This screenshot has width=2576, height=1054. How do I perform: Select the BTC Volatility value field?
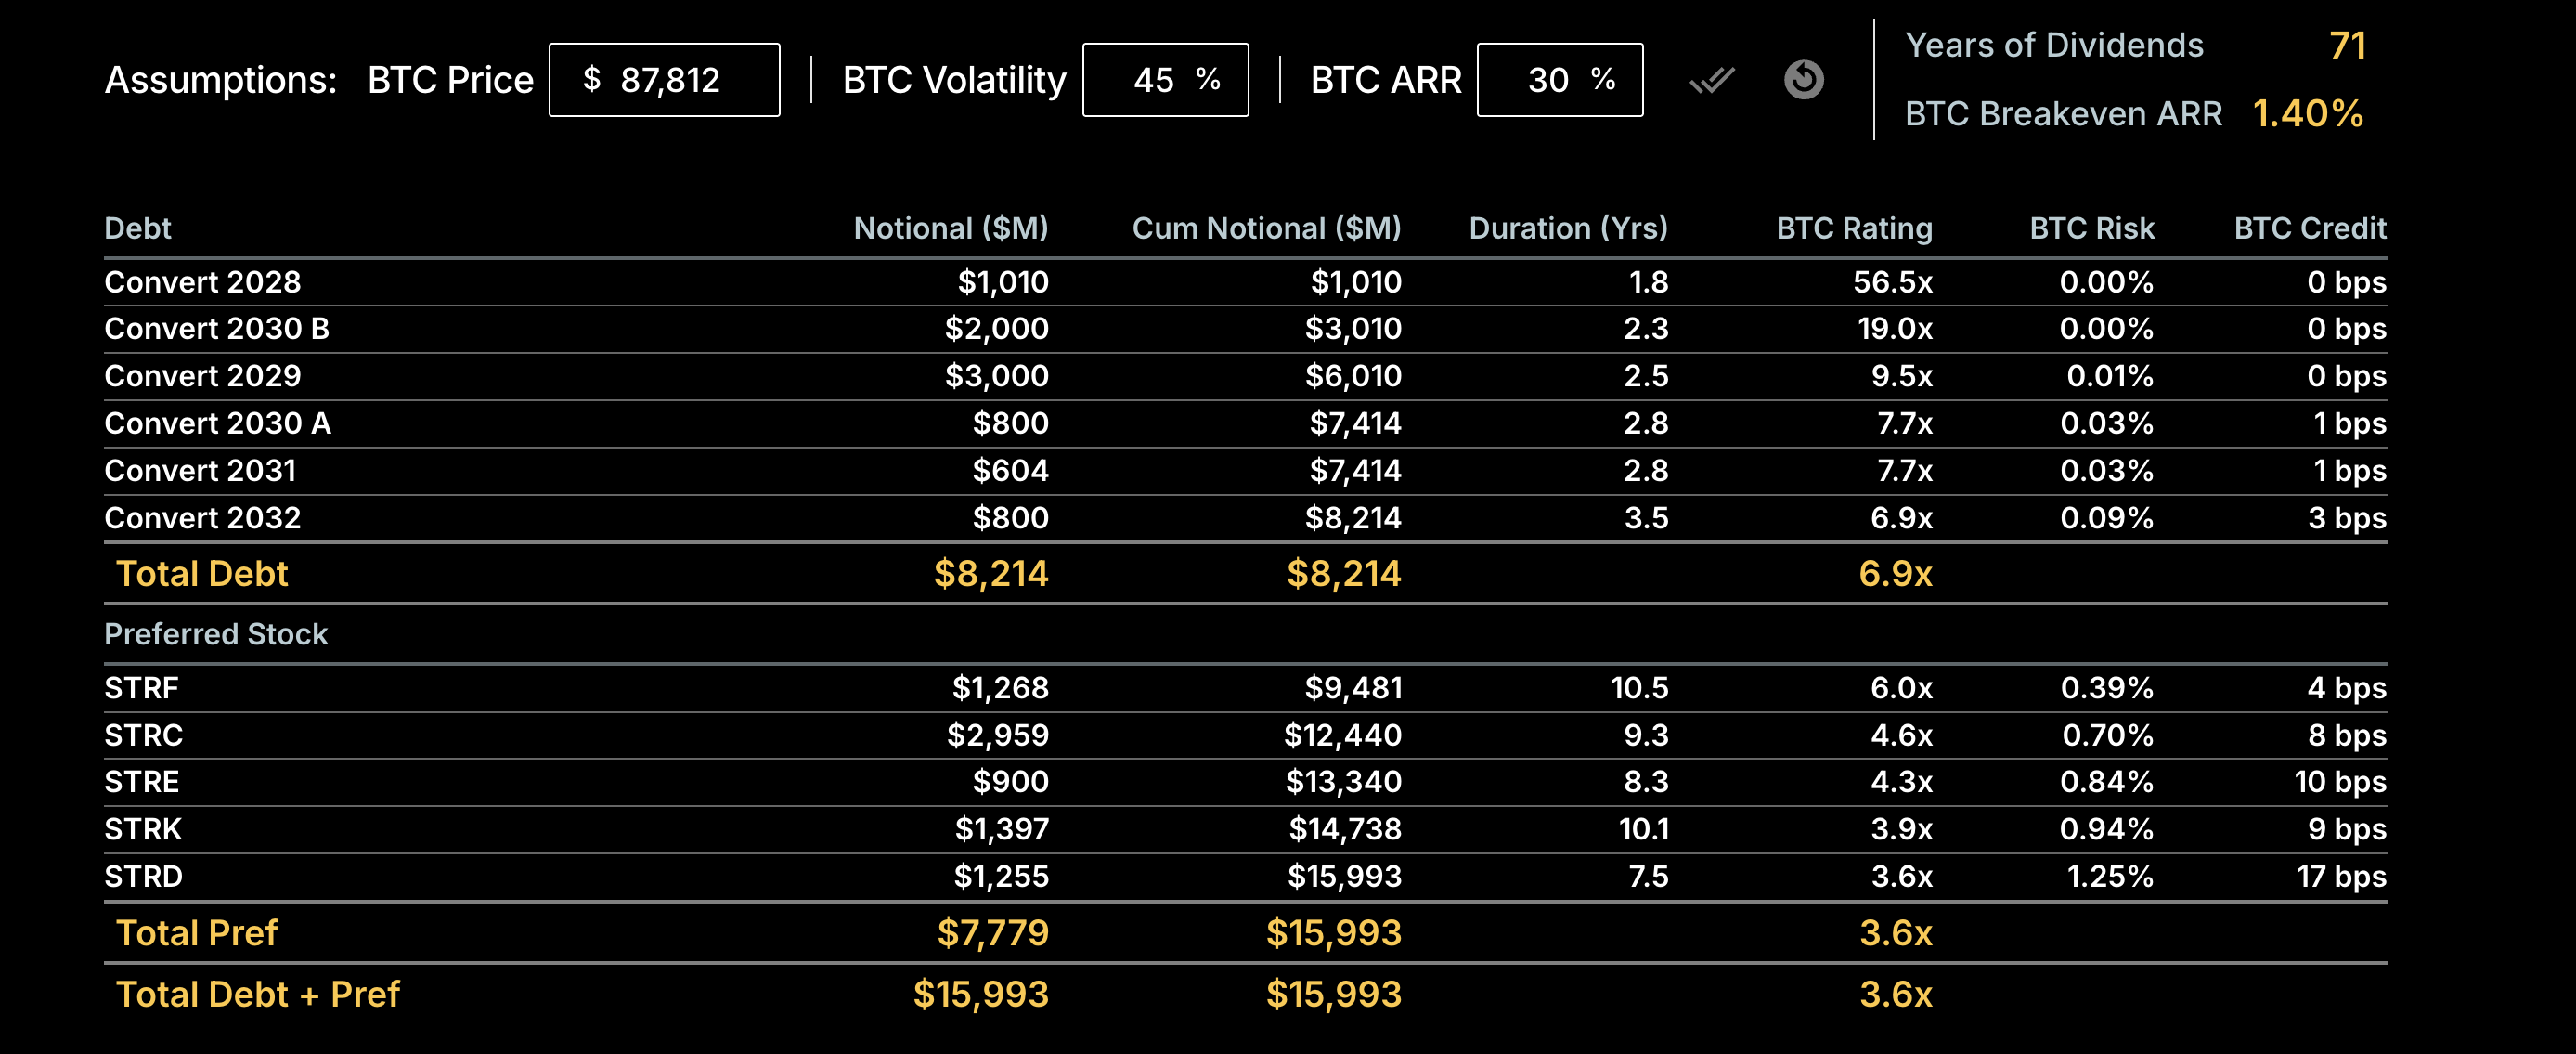(1165, 80)
